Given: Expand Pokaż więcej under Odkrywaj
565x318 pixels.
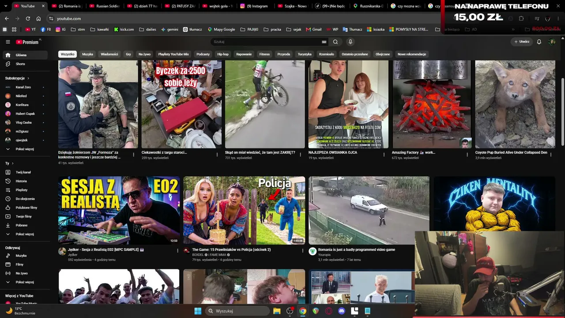Looking at the screenshot, I should point(25,282).
